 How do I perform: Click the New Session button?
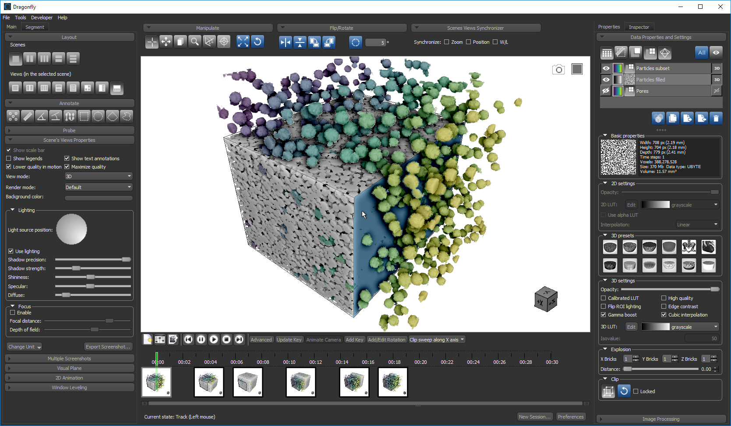(x=535, y=417)
